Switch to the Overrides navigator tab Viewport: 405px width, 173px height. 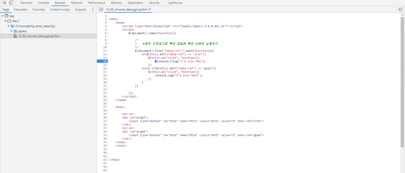click(39, 10)
